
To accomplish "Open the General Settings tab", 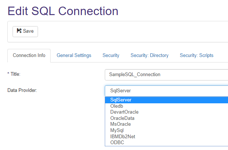I will [x=74, y=56].
